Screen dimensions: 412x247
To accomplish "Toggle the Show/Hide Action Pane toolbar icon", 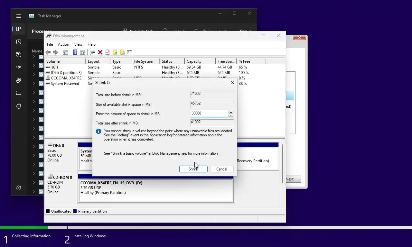I will 82,52.
